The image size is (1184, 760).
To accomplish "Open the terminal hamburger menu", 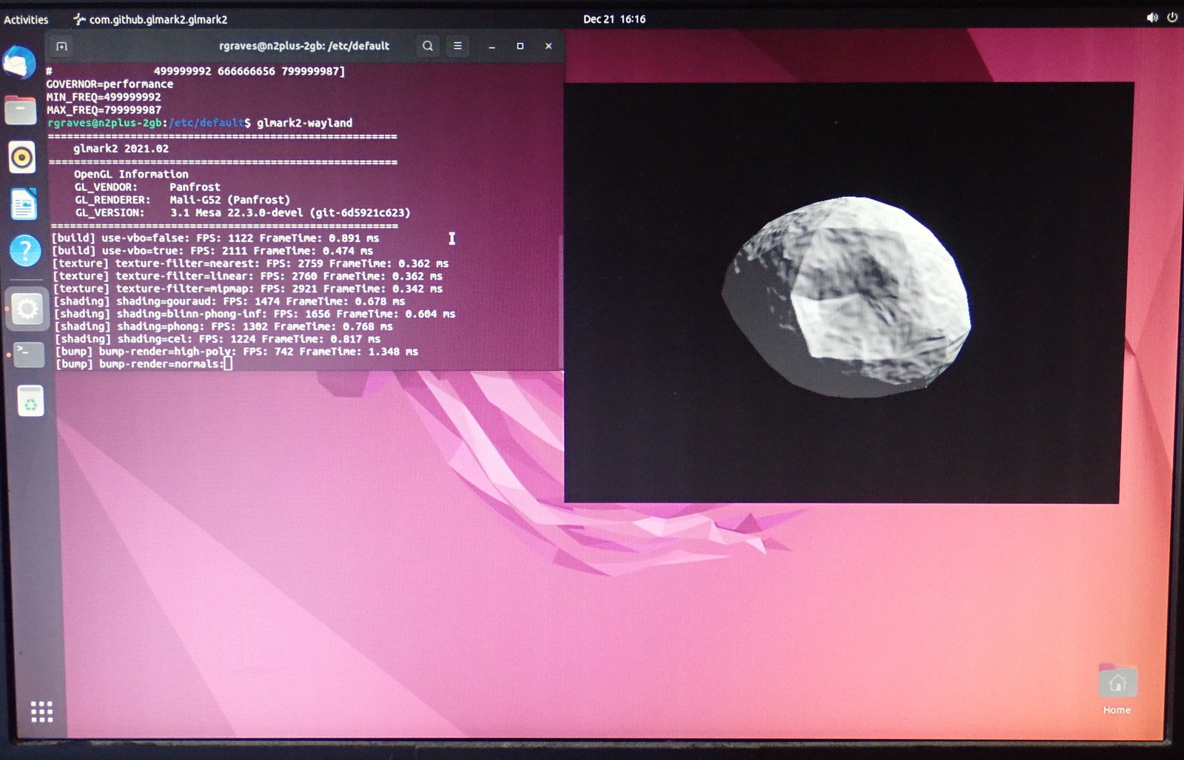I will coord(458,46).
